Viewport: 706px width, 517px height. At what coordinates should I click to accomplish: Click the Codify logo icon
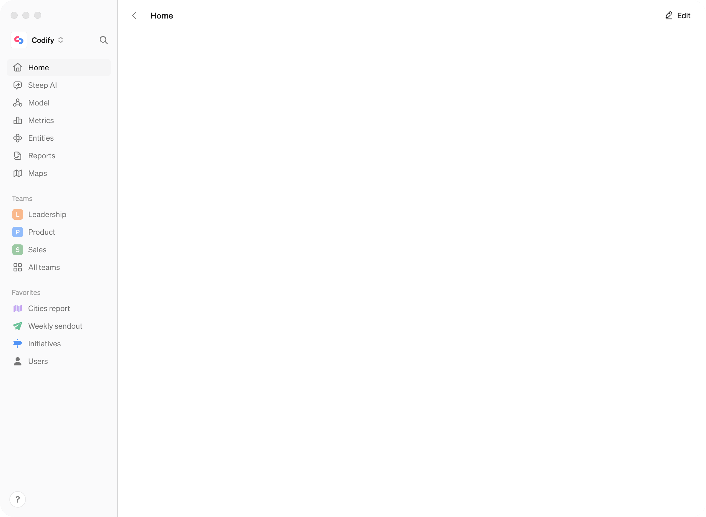pyautogui.click(x=19, y=40)
